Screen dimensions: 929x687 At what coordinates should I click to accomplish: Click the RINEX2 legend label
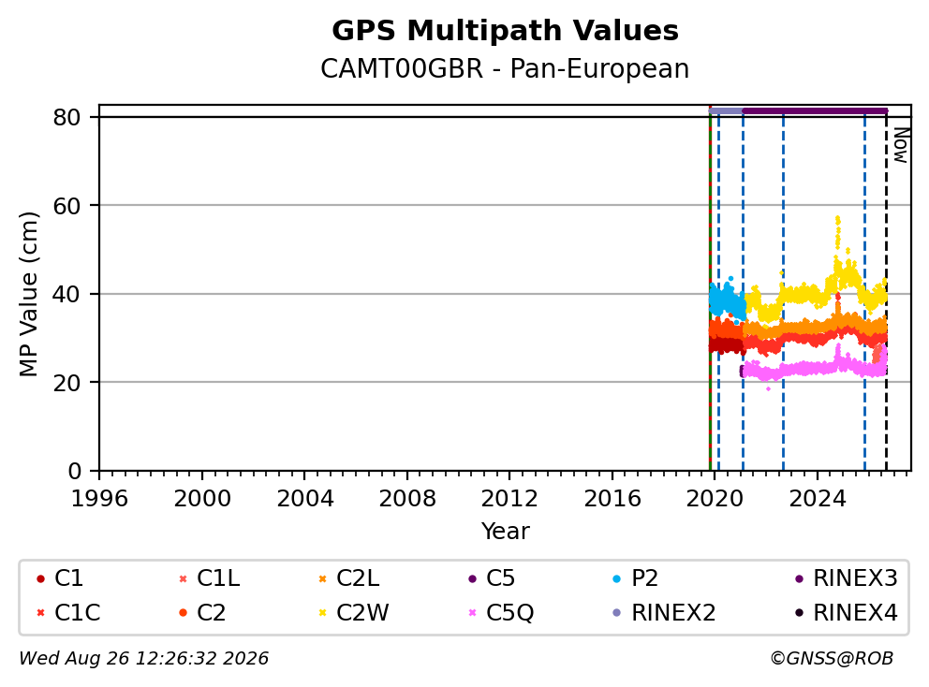pos(673,613)
